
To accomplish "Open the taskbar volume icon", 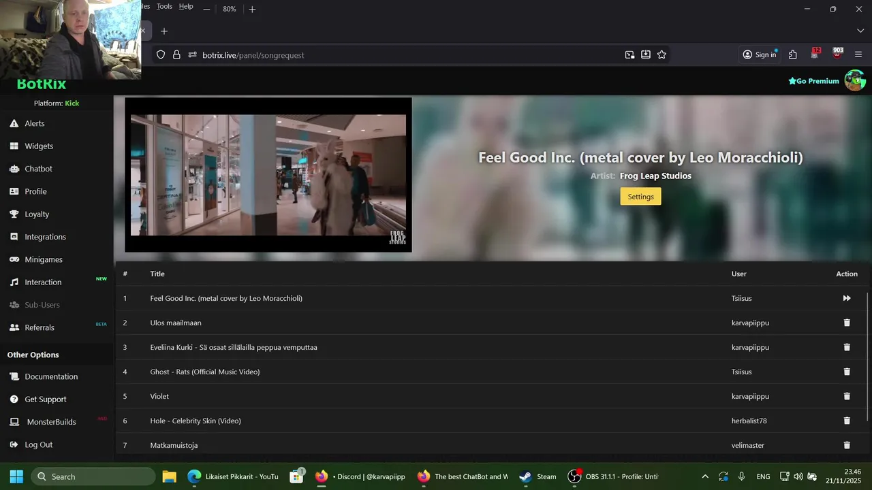I will pos(798,476).
